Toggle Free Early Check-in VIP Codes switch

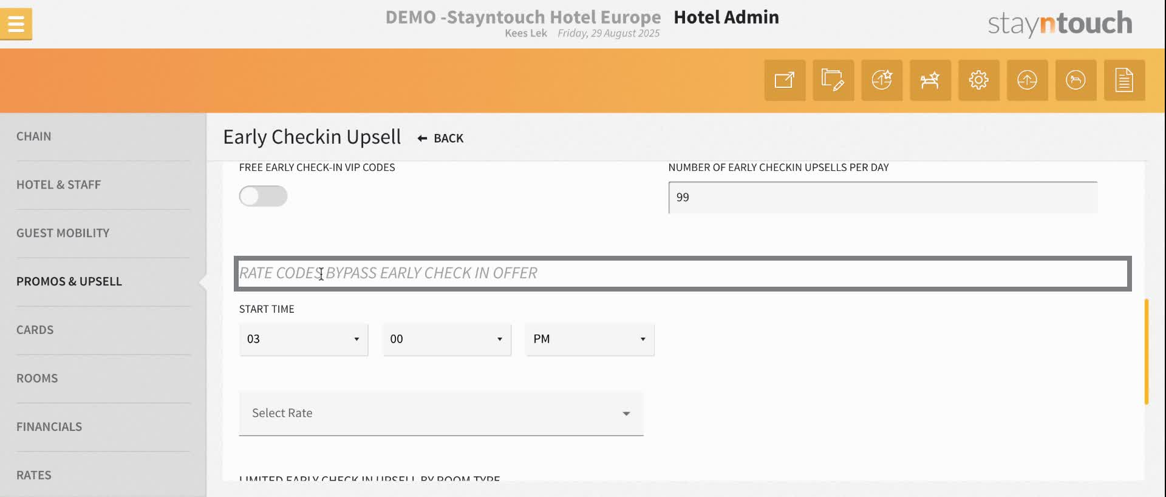[264, 196]
